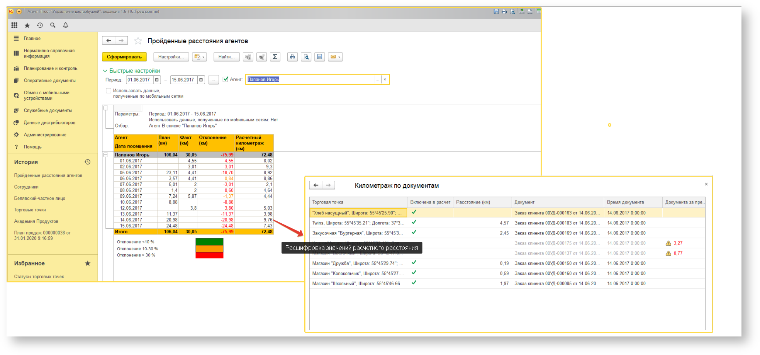
Task: Open 'Пройденные расстояния агентов' history link
Action: coord(48,175)
